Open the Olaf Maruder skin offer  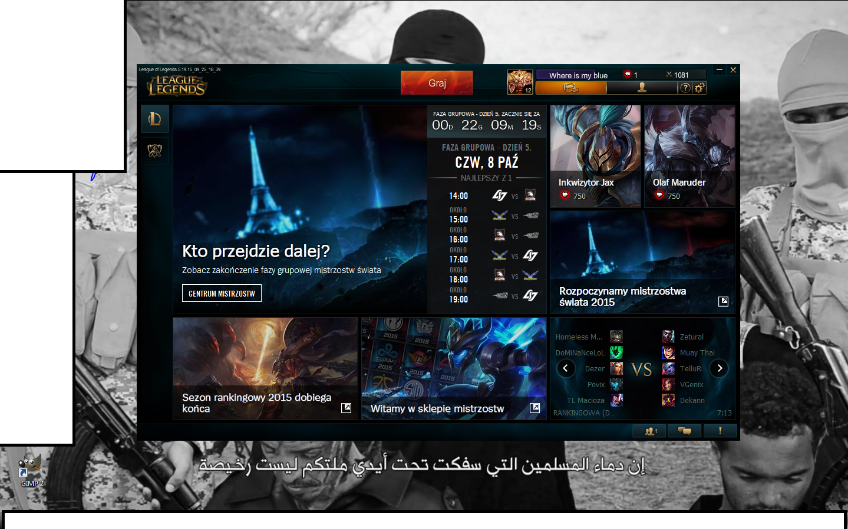point(689,156)
